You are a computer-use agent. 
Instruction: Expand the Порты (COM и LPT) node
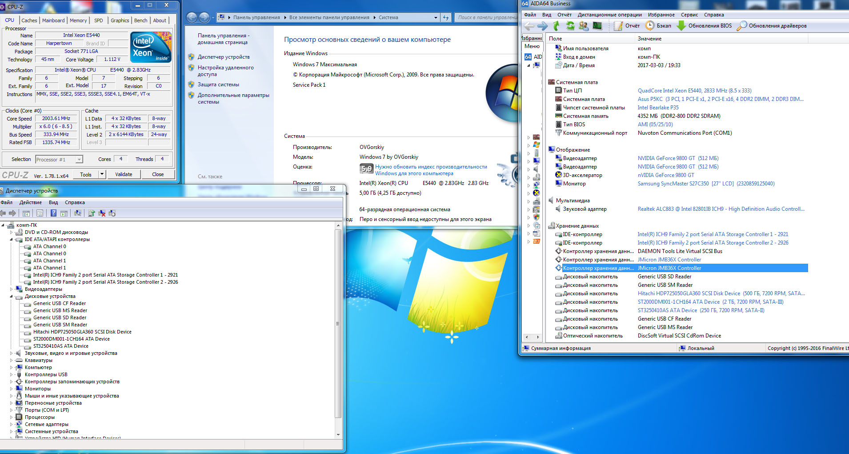click(x=12, y=410)
